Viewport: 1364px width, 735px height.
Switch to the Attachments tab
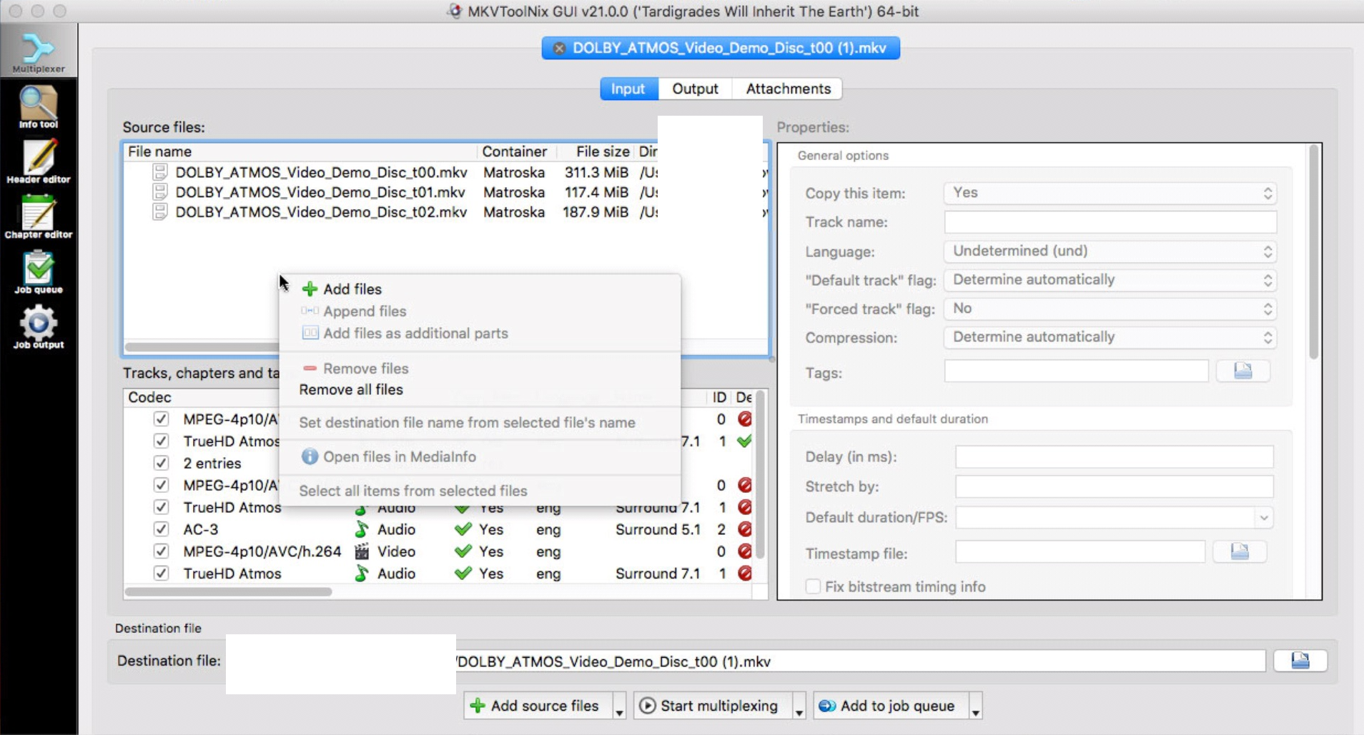tap(788, 89)
